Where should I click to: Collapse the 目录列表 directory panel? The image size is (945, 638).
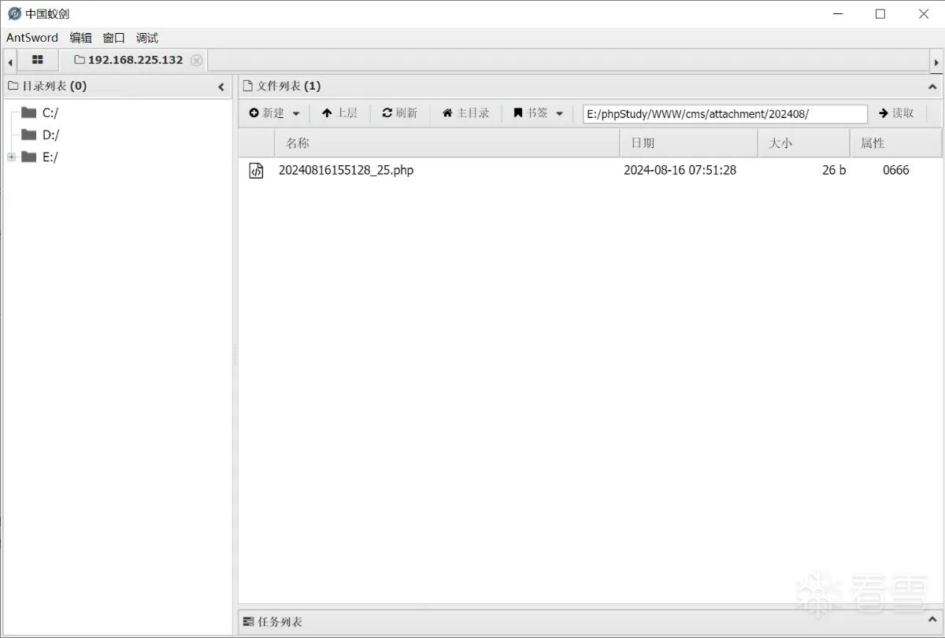(x=221, y=87)
